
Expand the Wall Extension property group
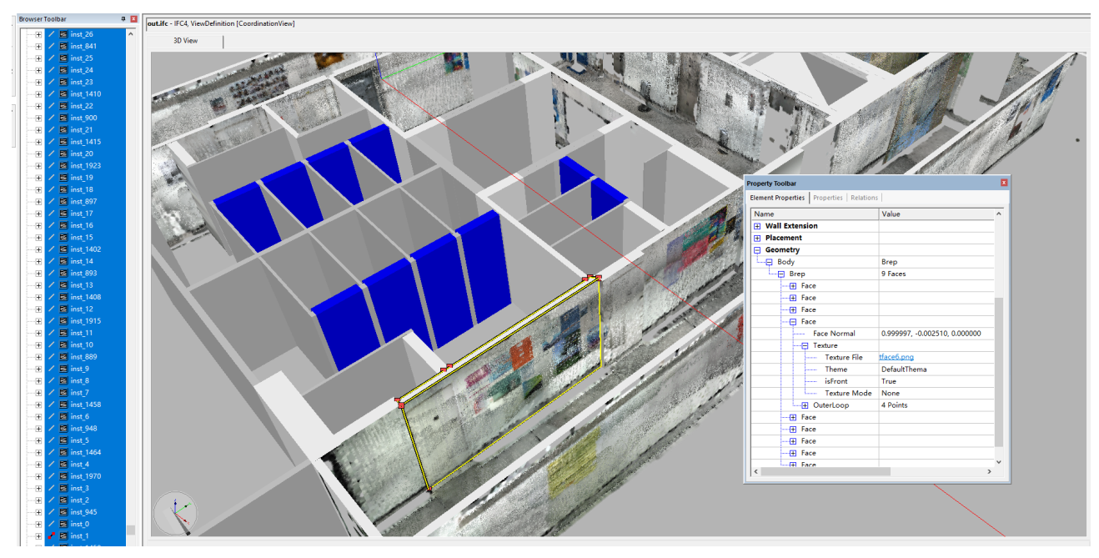[x=757, y=226]
